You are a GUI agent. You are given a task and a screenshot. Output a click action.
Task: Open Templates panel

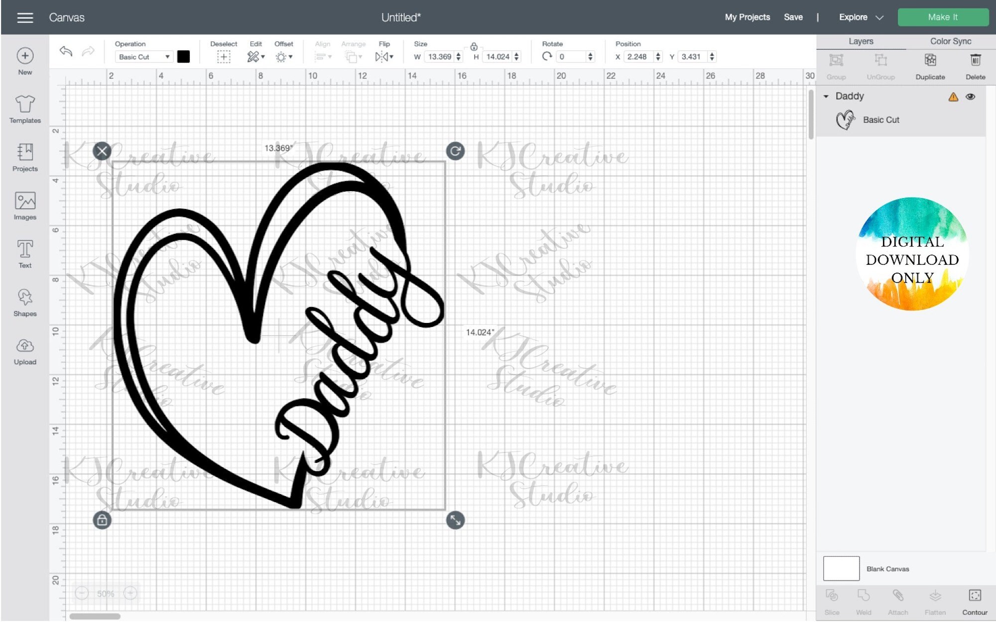24,107
